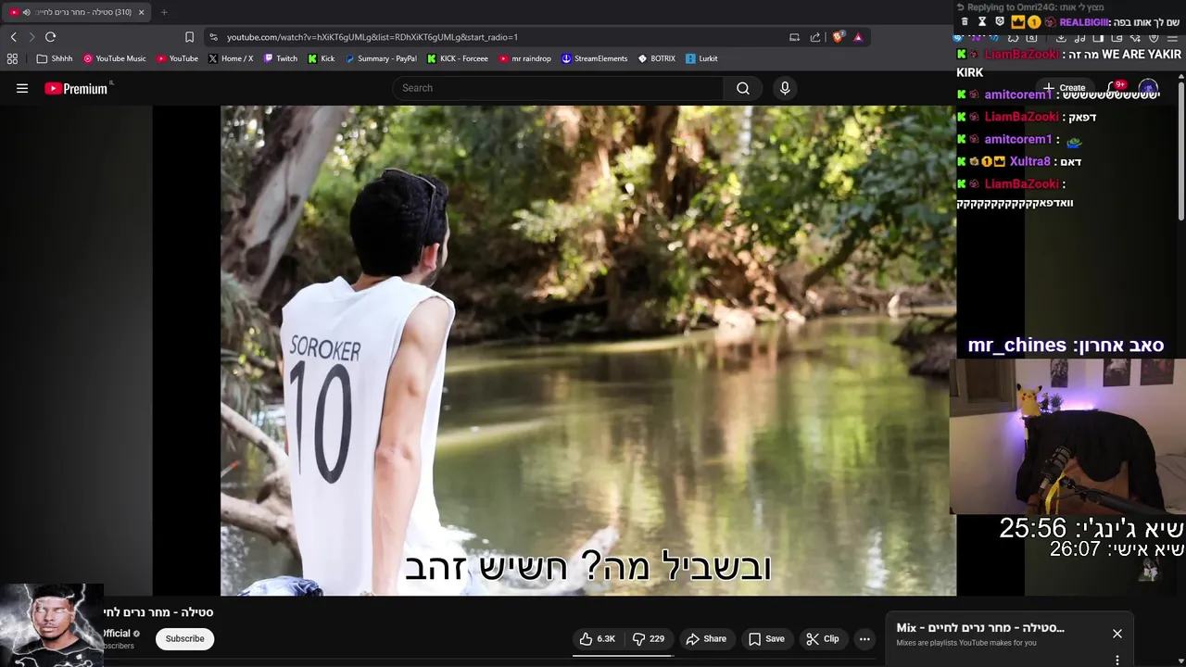The width and height of the screenshot is (1186, 667).
Task: Click the browser address bar URL
Action: [x=372, y=37]
